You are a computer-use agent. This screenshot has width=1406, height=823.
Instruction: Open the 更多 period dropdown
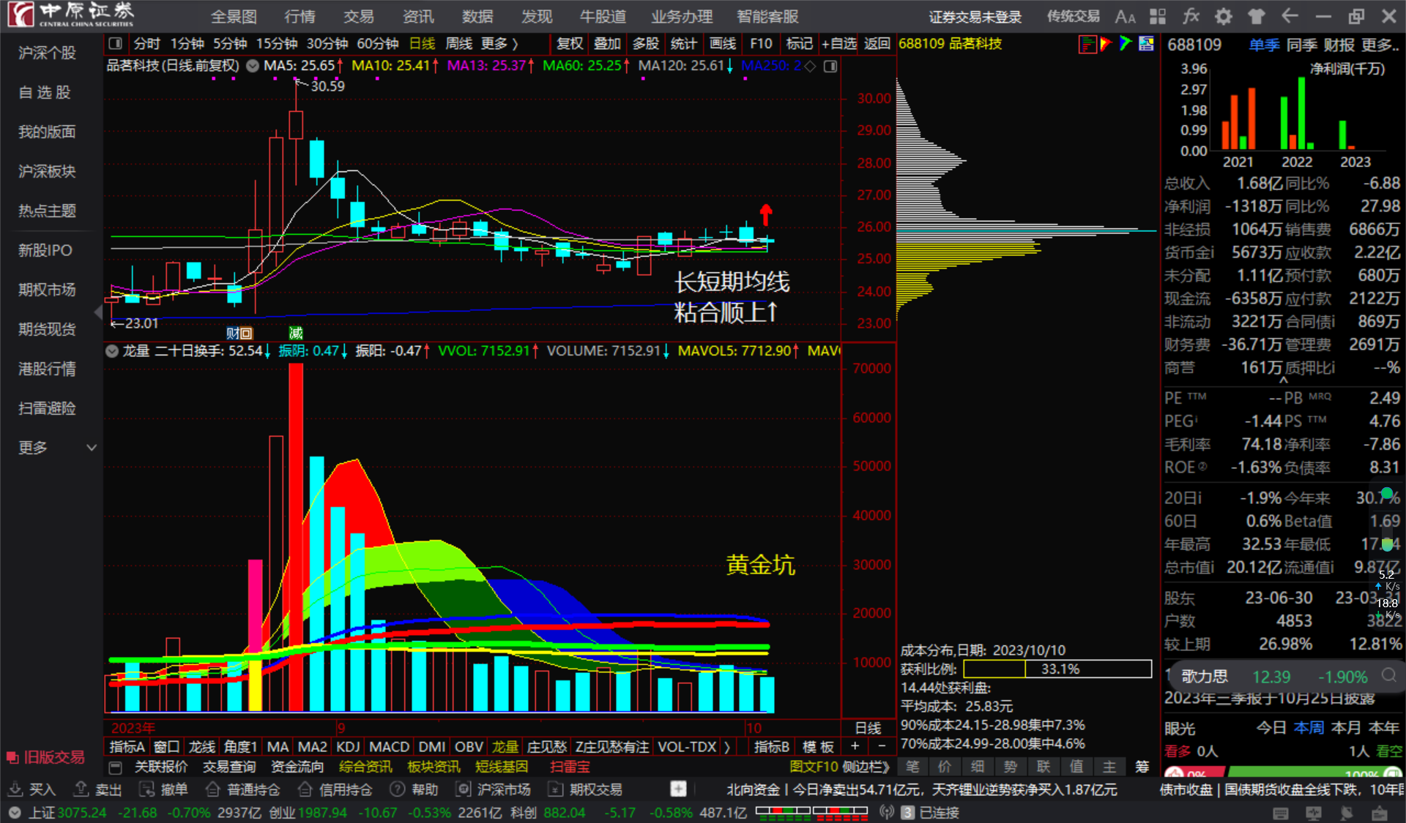tap(500, 44)
